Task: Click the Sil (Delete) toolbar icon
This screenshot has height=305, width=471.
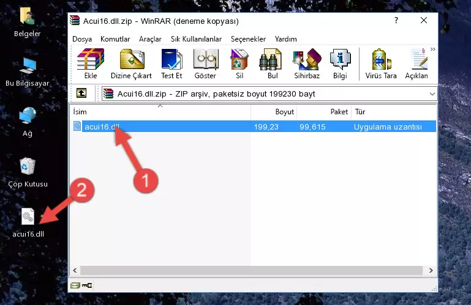Action: [239, 64]
